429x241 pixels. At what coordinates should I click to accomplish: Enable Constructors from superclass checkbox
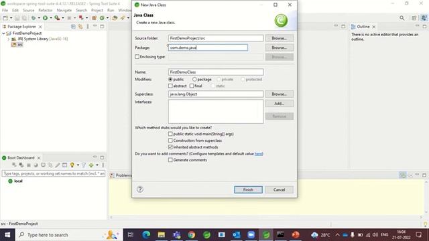[x=170, y=141]
